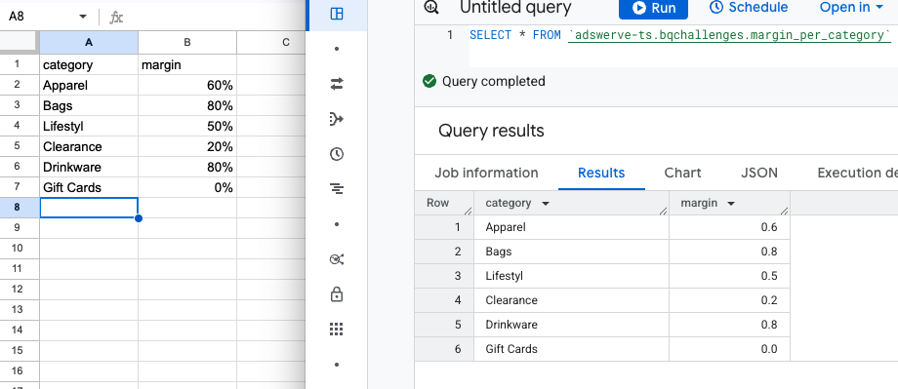This screenshot has height=389, width=898.
Task: Open the category column sort dropdown arrow
Action: click(546, 204)
